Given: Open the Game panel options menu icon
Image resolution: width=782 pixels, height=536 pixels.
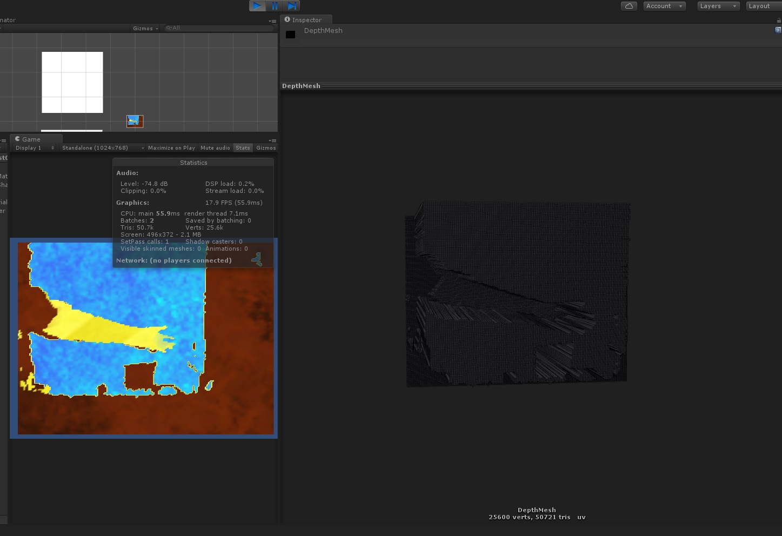Looking at the screenshot, I should click(272, 140).
